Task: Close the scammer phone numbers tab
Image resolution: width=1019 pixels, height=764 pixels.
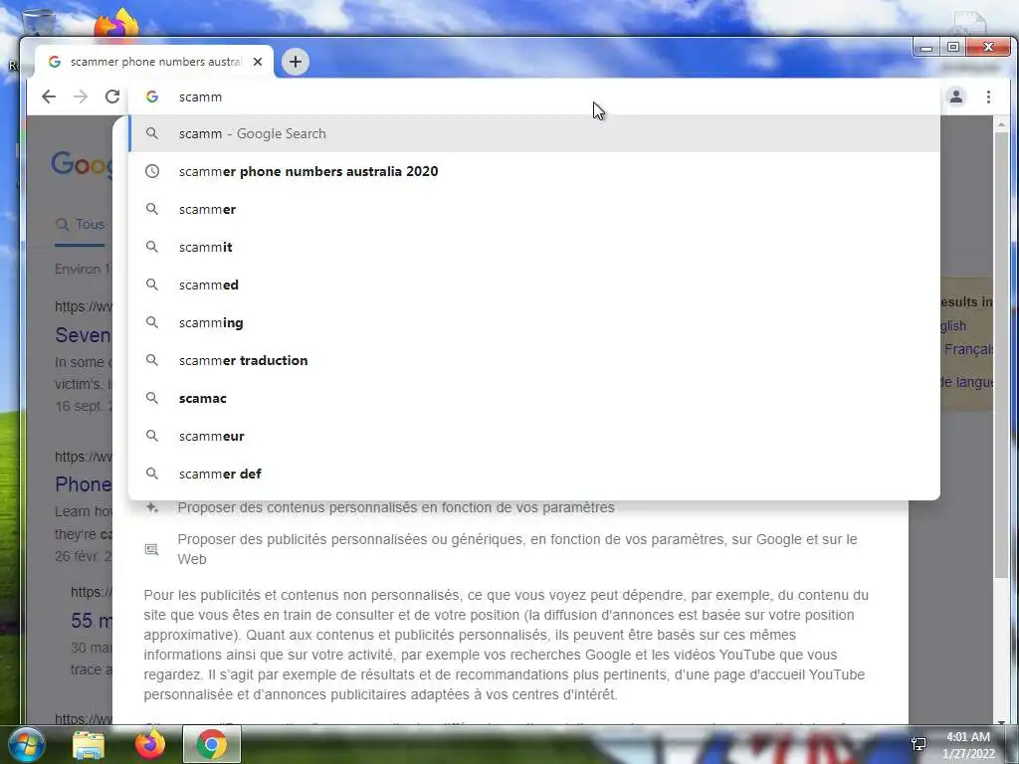Action: pos(258,62)
